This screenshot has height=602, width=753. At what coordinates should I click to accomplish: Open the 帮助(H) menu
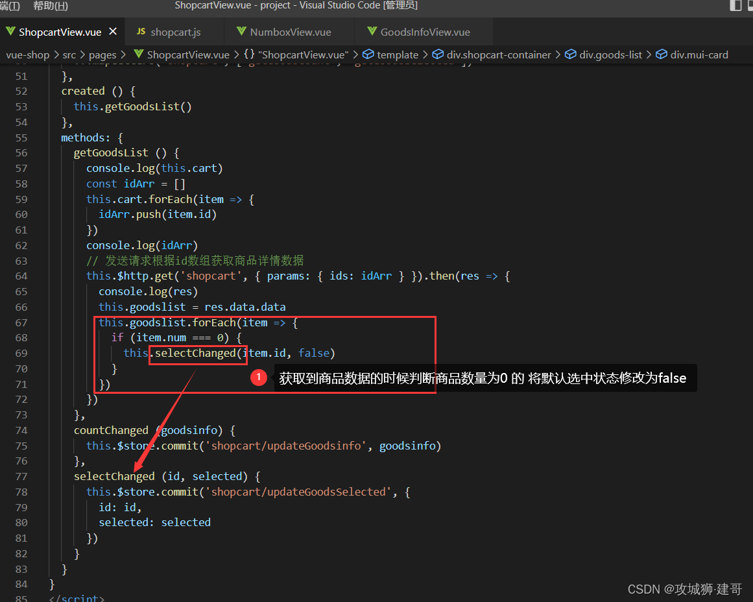(51, 6)
